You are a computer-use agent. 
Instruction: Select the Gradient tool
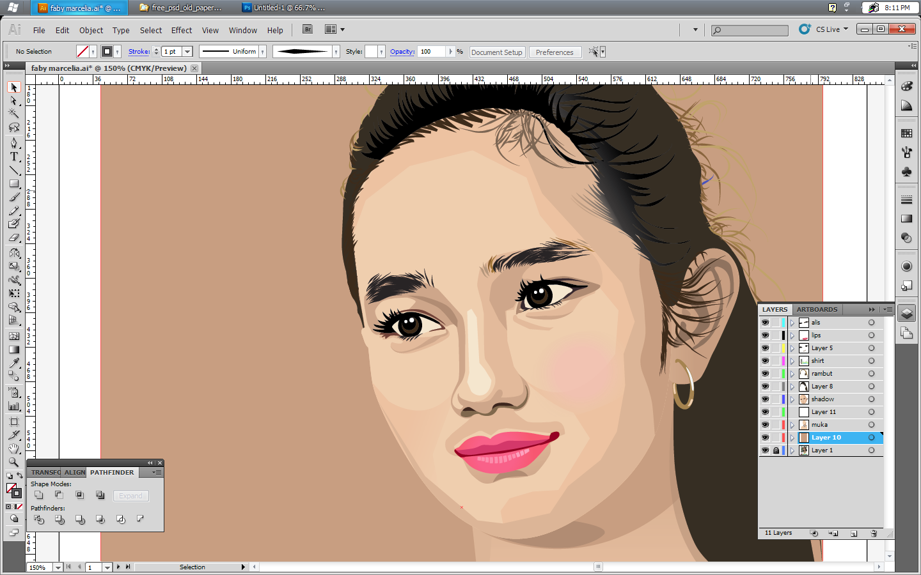tap(14, 349)
